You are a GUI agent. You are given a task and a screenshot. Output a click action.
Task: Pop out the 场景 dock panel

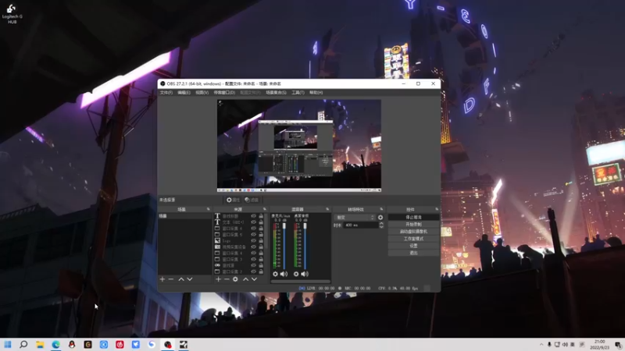208,209
